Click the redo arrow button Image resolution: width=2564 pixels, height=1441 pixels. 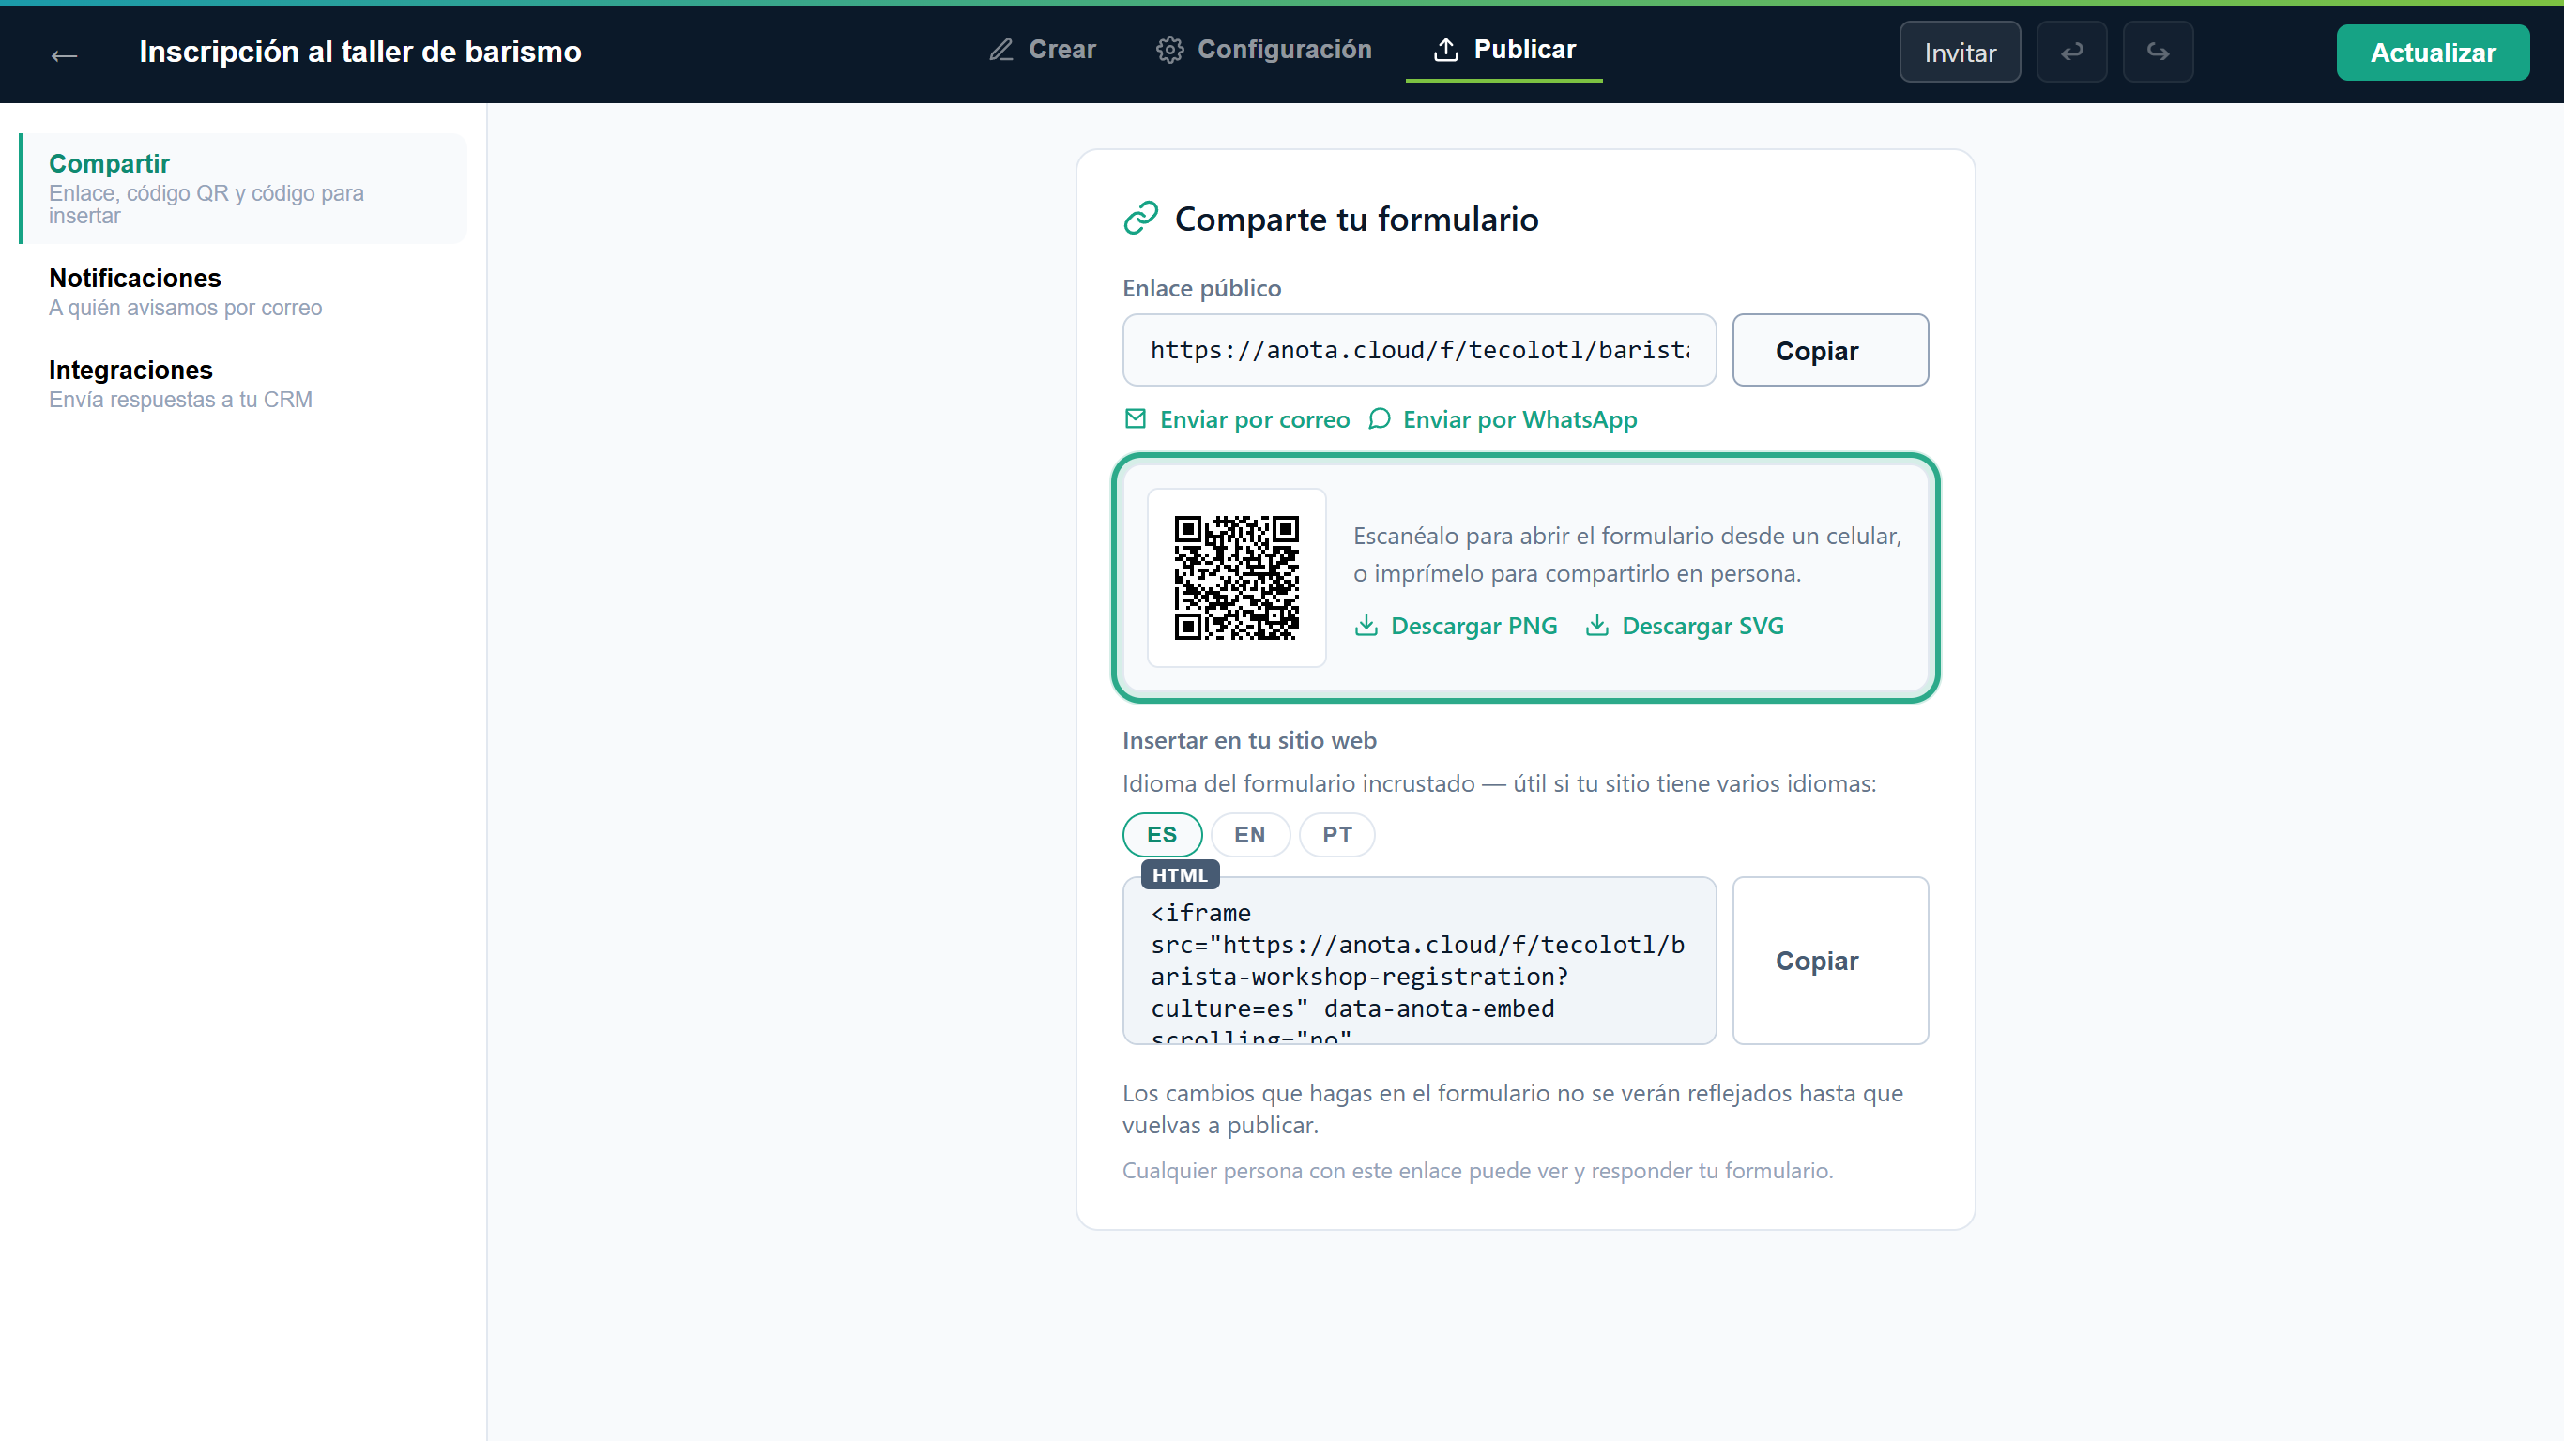[2157, 52]
